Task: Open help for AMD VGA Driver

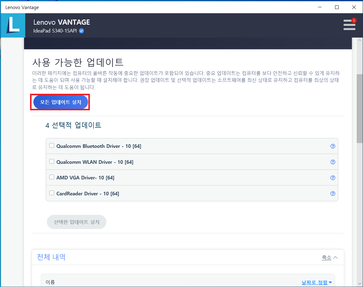Action: [333, 178]
